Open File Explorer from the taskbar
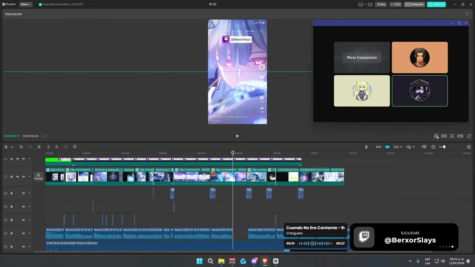Viewport: 475px width, 267px height. (x=221, y=261)
